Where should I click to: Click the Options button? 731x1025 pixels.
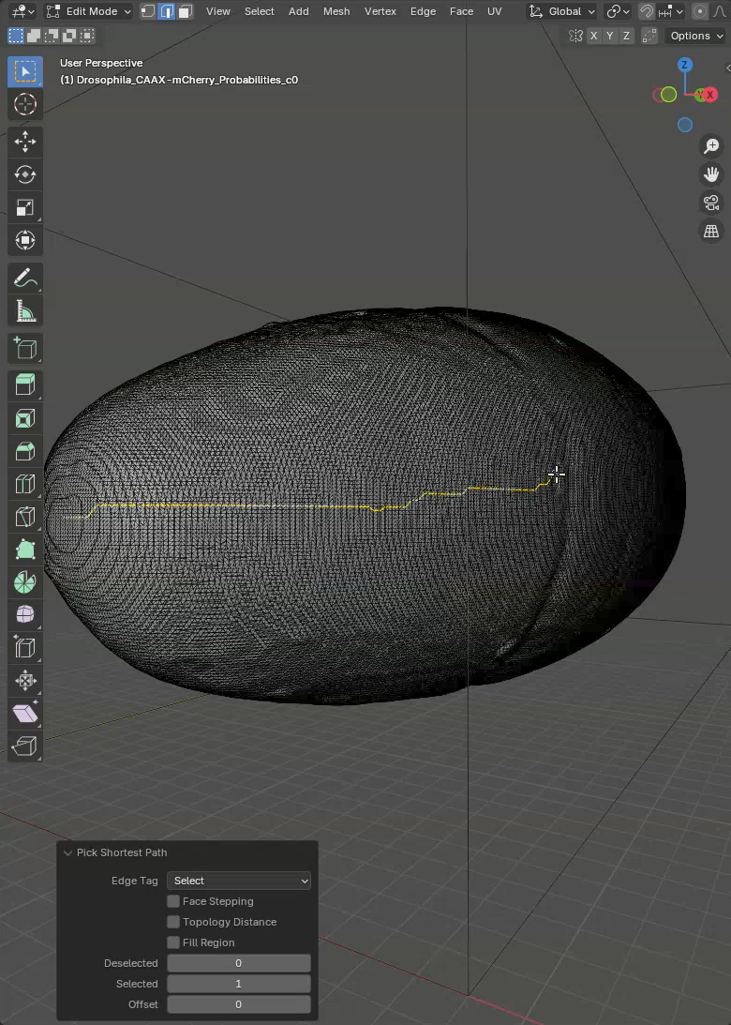pyautogui.click(x=696, y=36)
